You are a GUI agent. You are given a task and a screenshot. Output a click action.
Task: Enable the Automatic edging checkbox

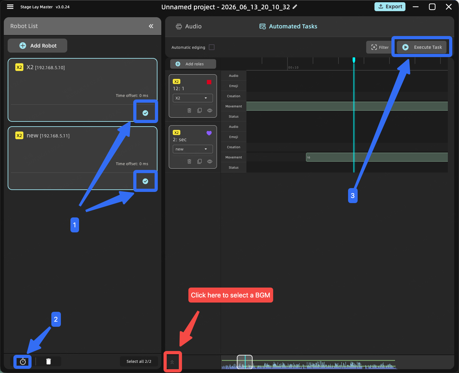[x=212, y=47]
